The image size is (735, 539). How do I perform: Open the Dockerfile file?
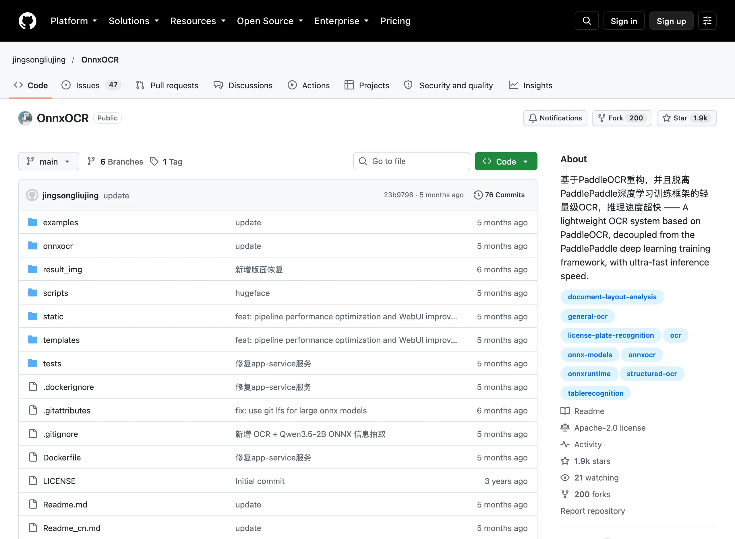[x=62, y=457]
